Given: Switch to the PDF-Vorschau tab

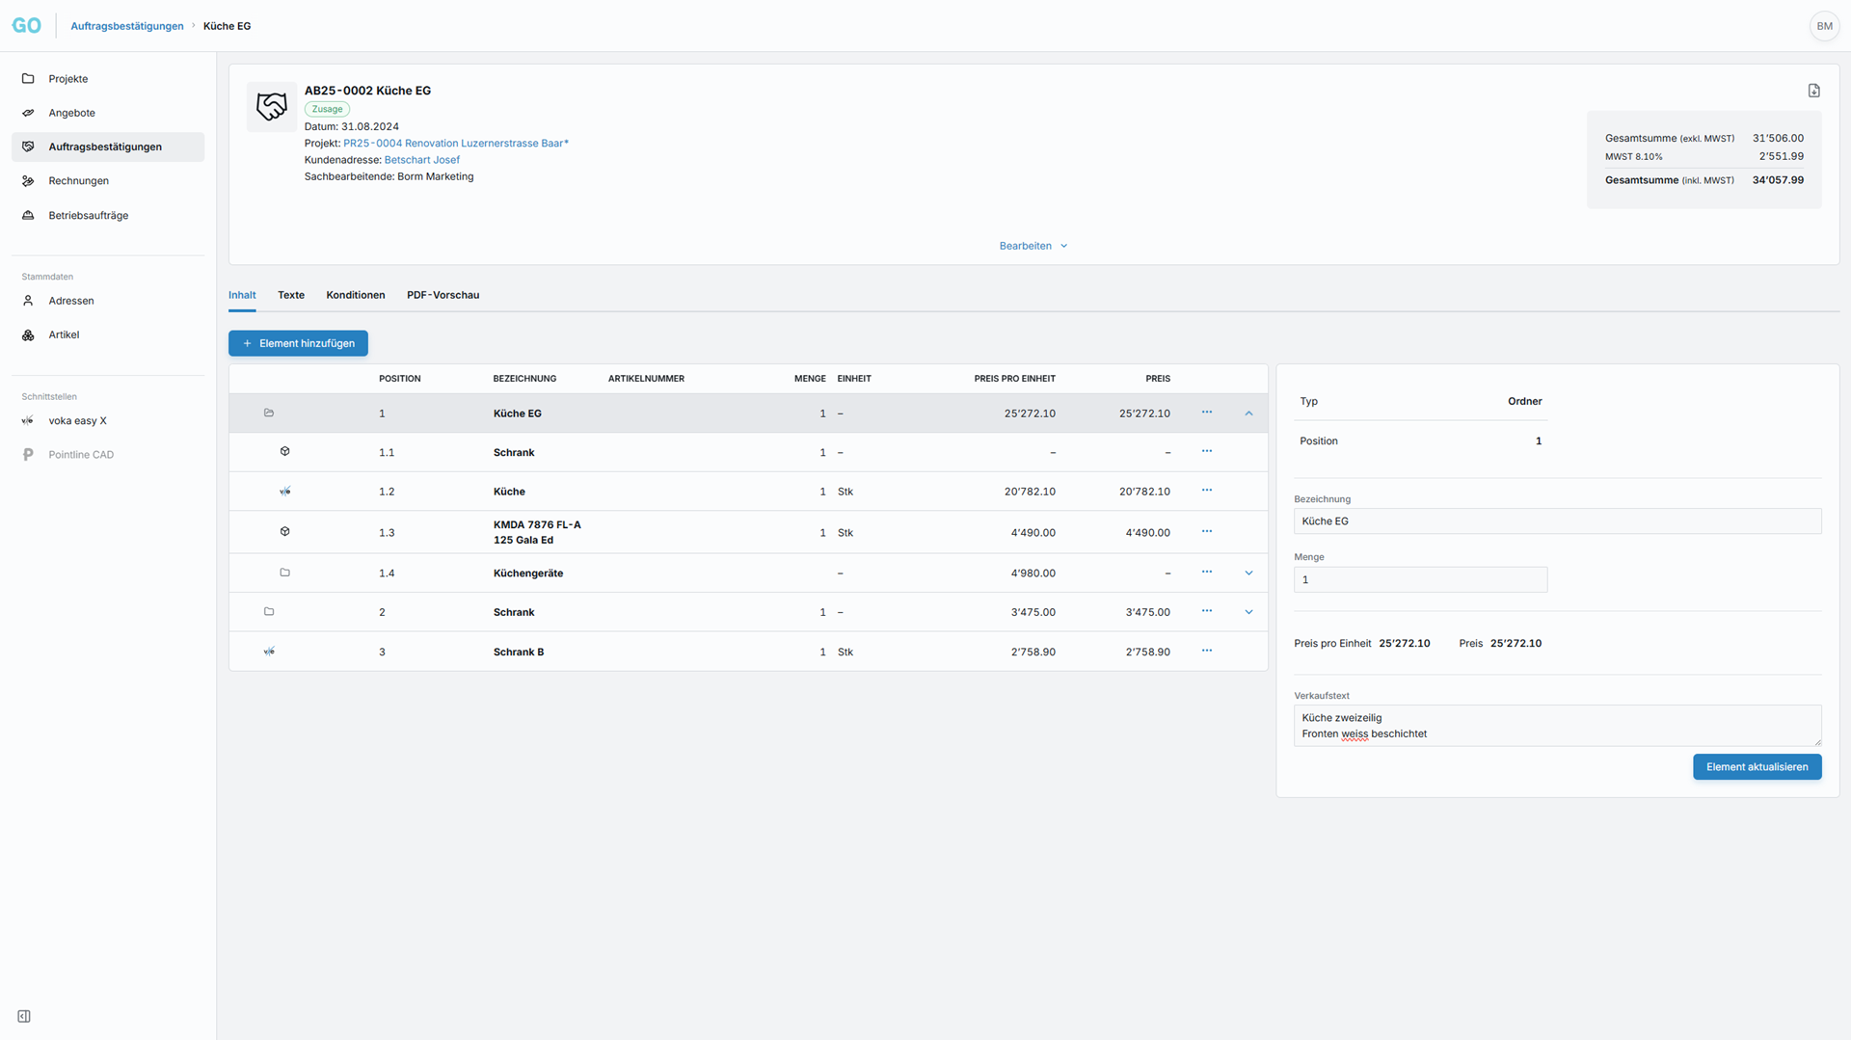Looking at the screenshot, I should (x=443, y=295).
